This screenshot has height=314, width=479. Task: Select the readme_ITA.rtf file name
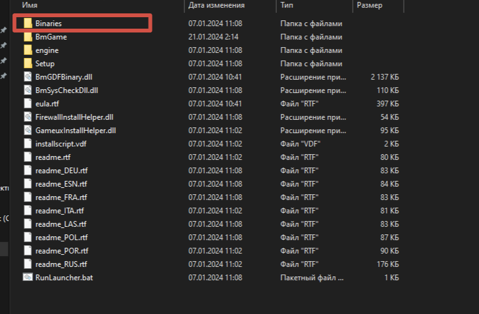coord(60,211)
